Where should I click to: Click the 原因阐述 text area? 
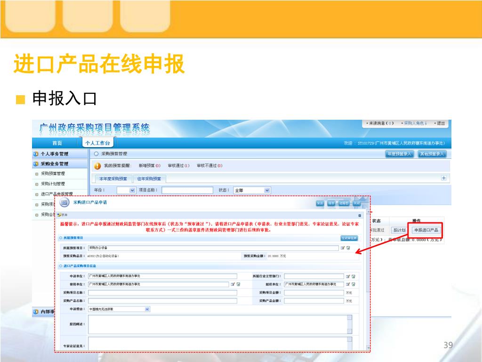220,324
